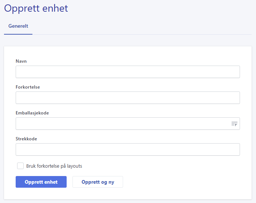256x203 pixels.
Task: Click the blue Opprett enhet button
Action: point(41,182)
